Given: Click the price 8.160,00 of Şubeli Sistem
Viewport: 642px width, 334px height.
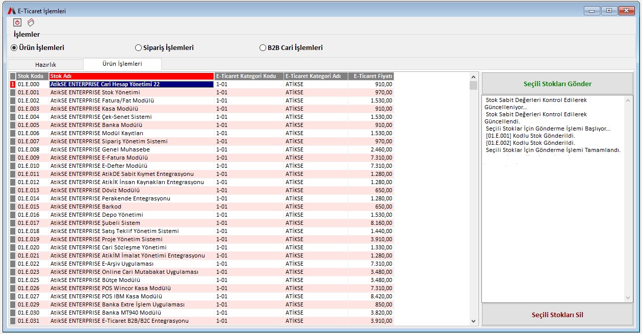Looking at the screenshot, I should 381,223.
